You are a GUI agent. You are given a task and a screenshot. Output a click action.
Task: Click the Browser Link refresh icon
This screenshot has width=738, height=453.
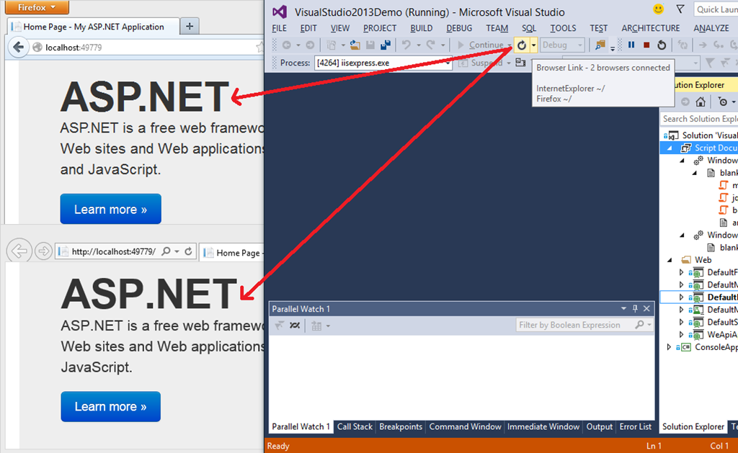click(x=523, y=45)
